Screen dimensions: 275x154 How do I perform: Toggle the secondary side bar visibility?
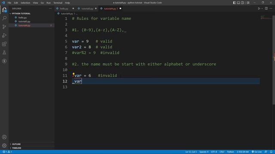point(242,3)
